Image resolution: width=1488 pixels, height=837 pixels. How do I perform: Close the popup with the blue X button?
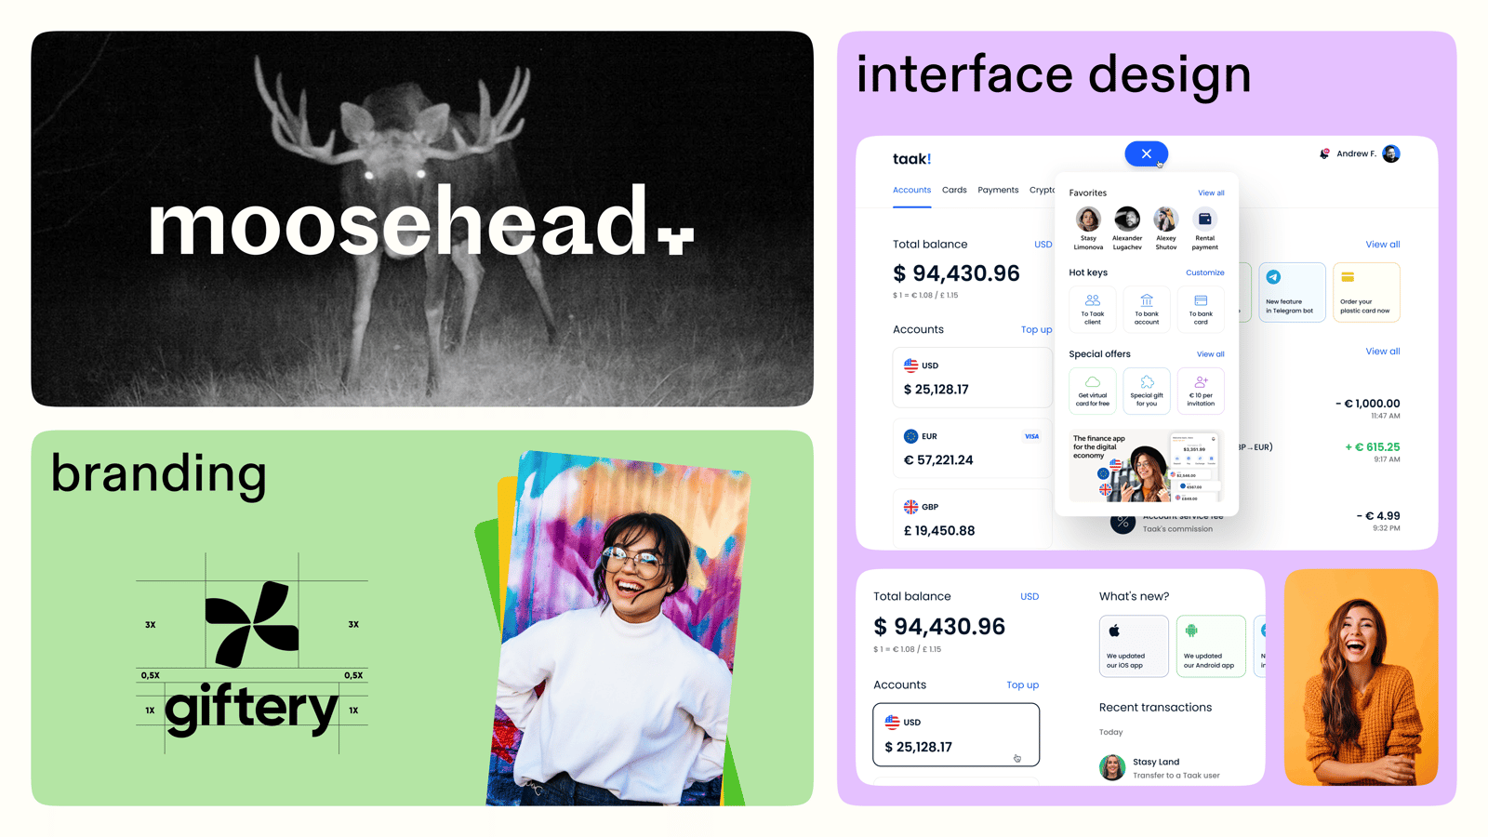pyautogui.click(x=1146, y=154)
